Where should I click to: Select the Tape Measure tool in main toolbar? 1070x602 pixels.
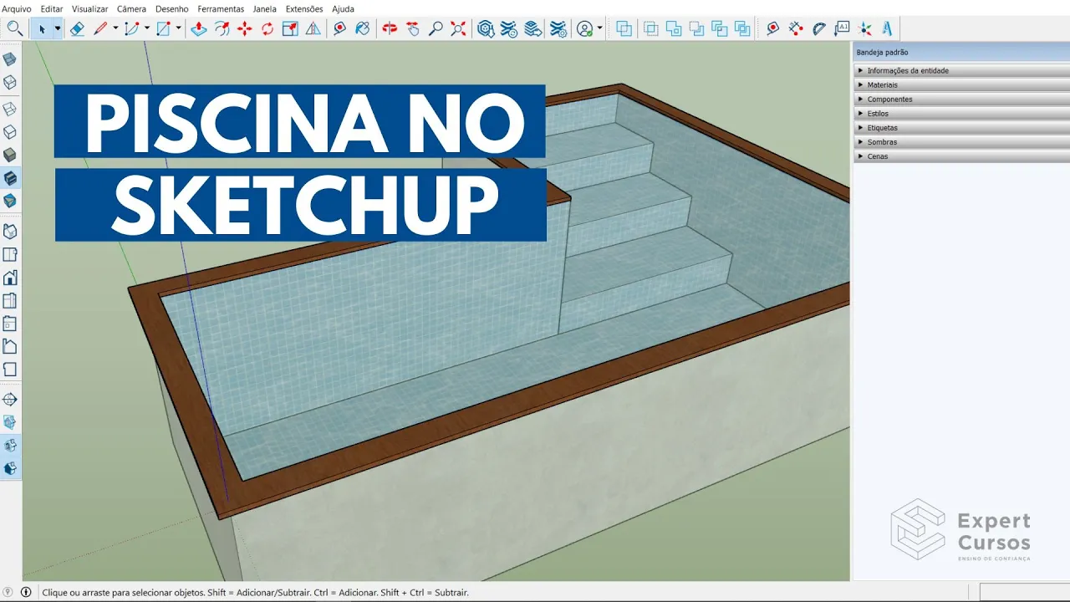339,28
